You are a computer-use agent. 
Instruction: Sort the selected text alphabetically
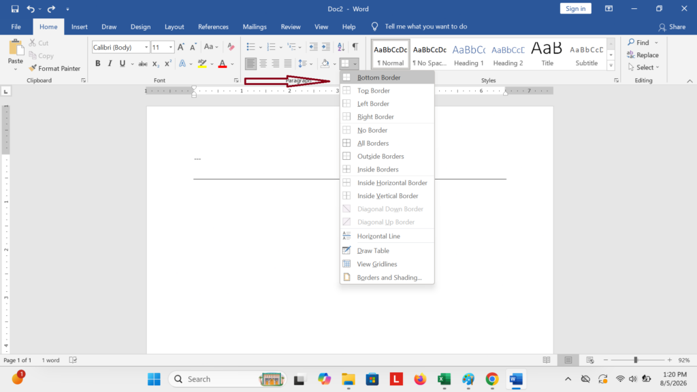point(341,47)
